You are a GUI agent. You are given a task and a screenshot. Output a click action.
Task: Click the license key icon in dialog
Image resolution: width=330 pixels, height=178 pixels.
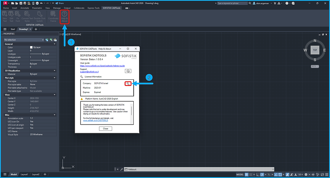point(128,83)
